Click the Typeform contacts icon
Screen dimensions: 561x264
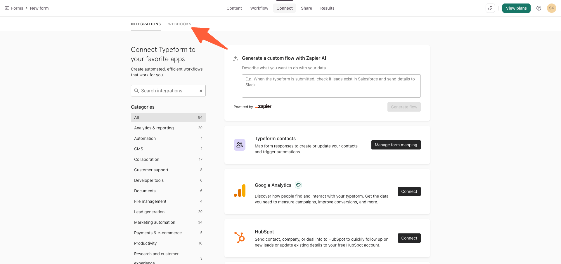point(240,145)
